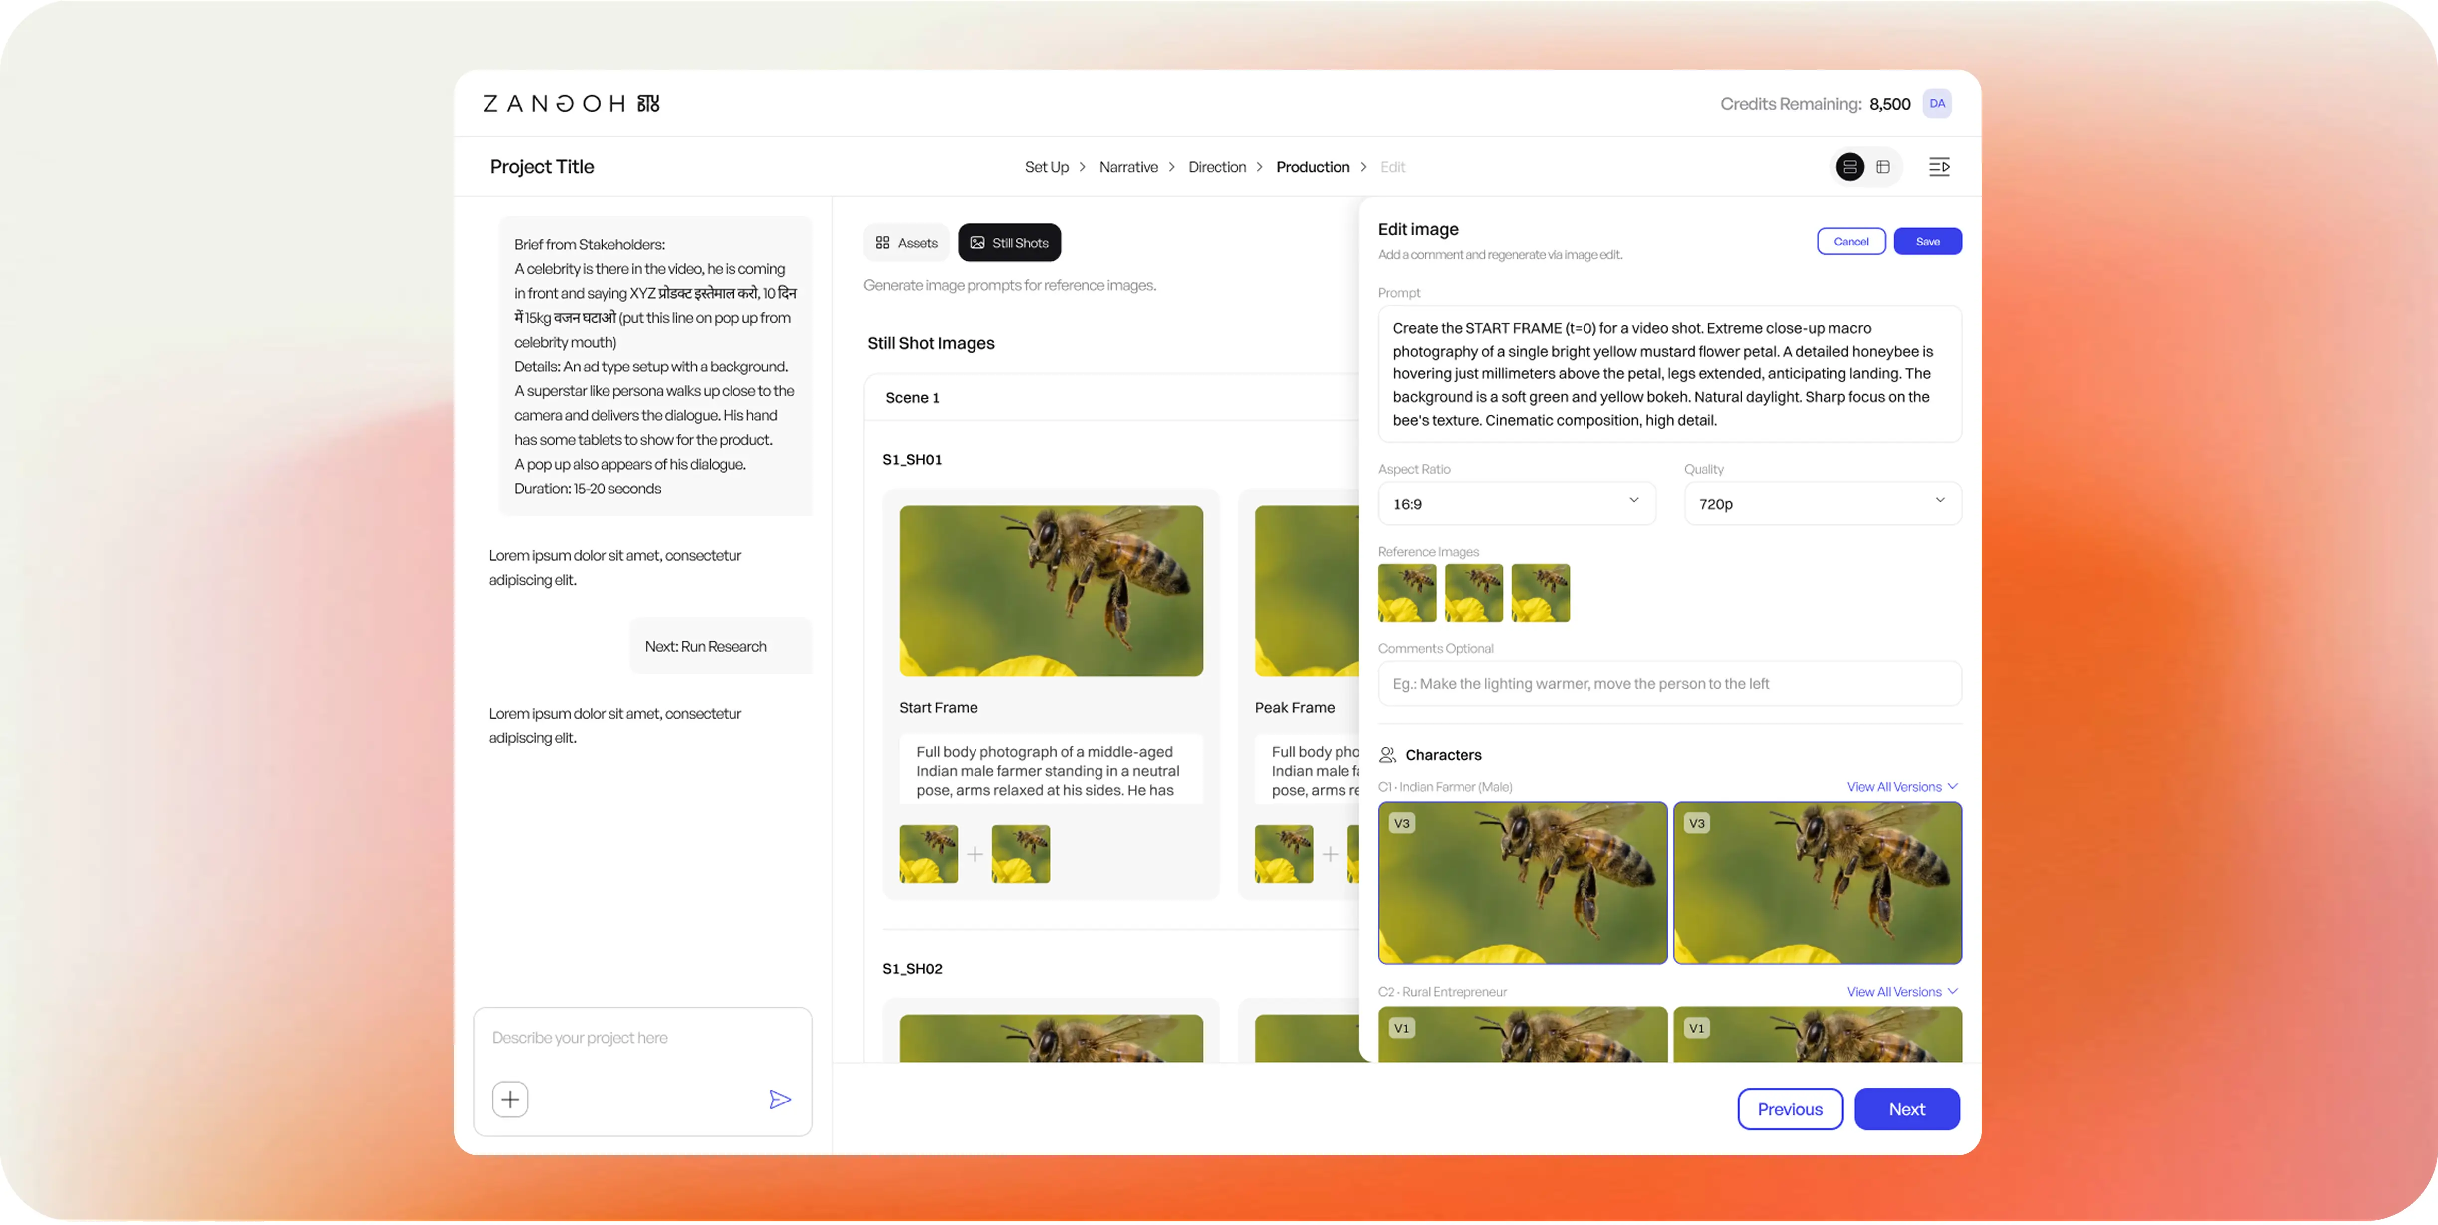Click Still Shot Images heading
This screenshot has height=1225, width=2438.
[930, 344]
